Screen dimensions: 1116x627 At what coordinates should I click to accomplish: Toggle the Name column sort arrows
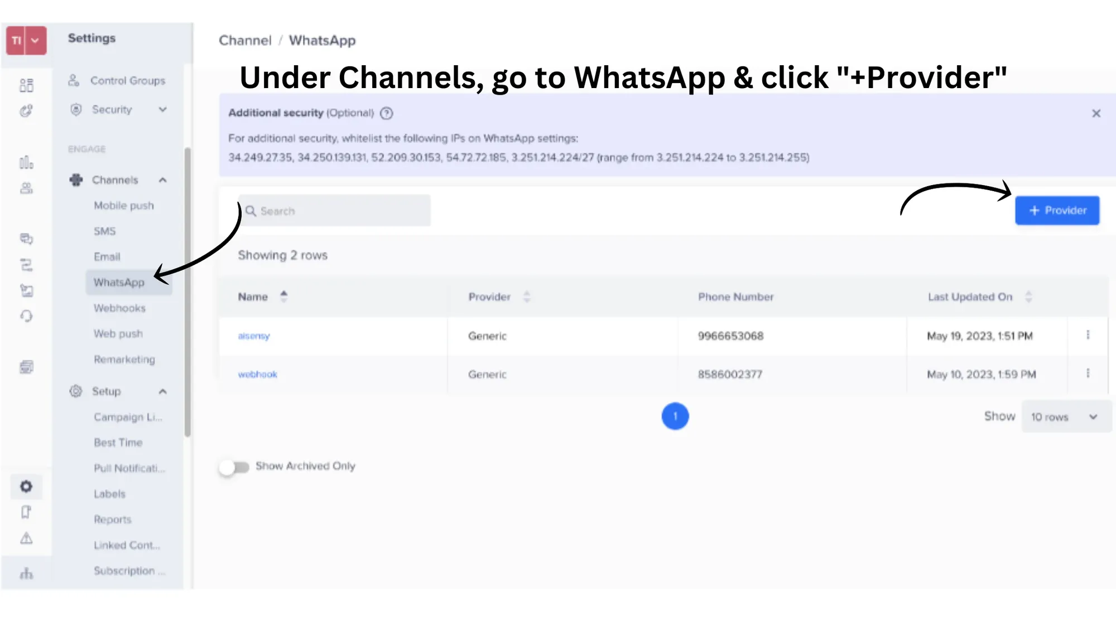[283, 297]
